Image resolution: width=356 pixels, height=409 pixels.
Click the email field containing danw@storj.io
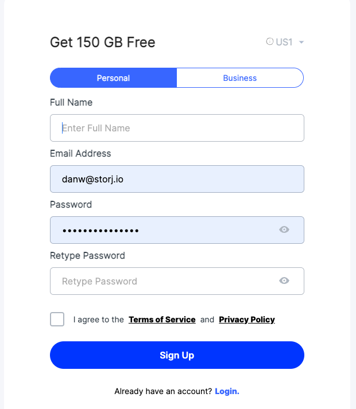coord(177,179)
